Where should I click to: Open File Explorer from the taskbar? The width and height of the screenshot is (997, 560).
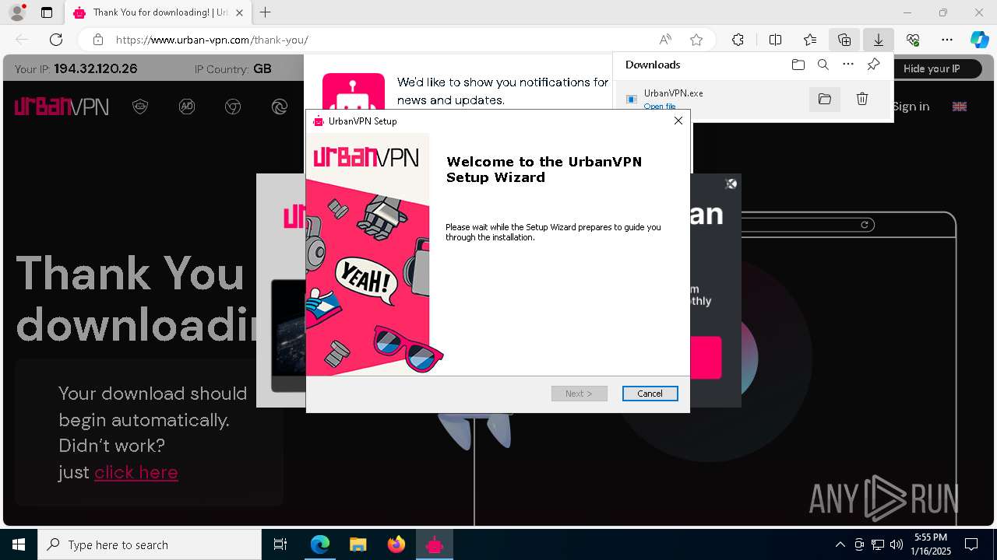coord(358,544)
